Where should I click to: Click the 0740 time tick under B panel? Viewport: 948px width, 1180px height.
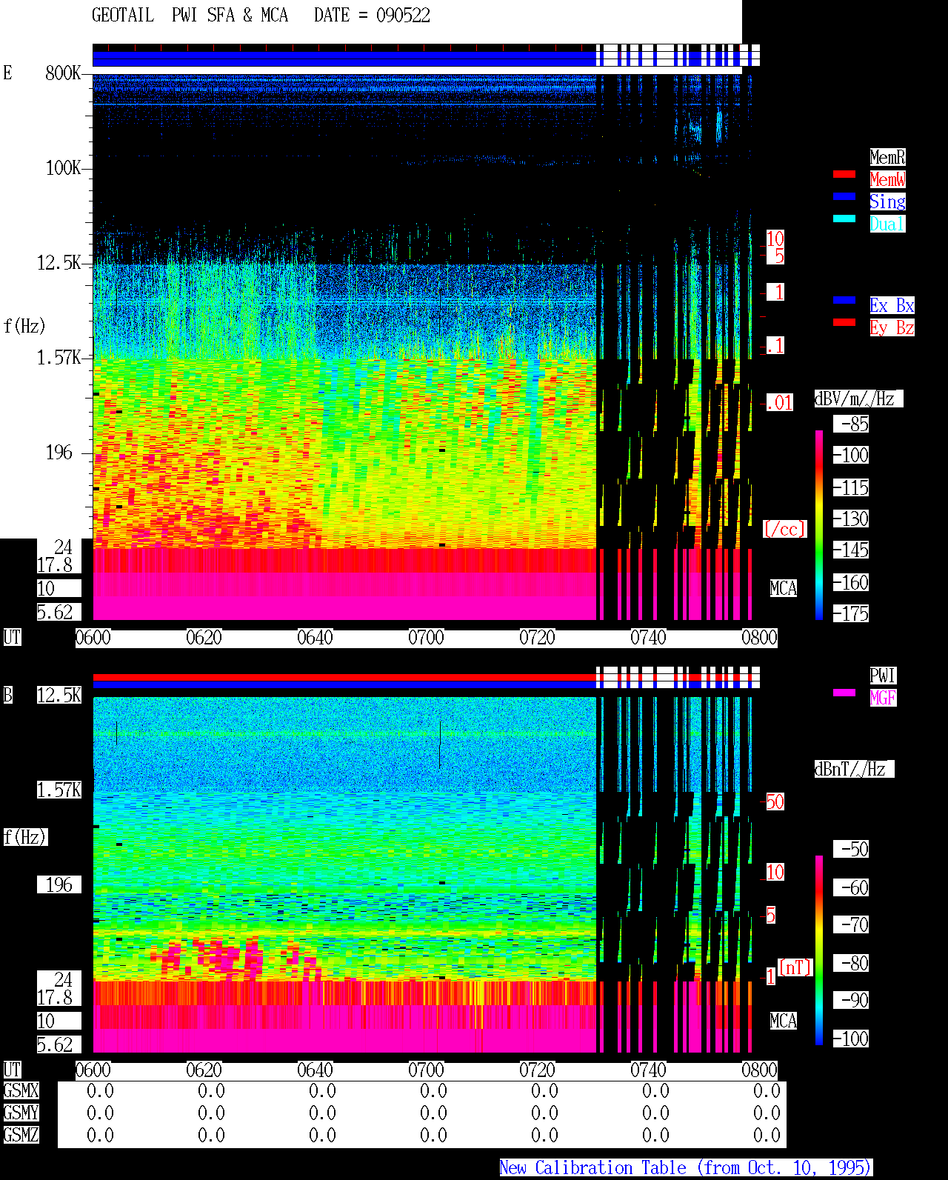649,1070
